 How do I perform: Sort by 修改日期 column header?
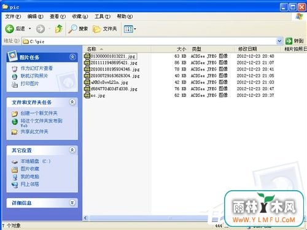(257, 49)
